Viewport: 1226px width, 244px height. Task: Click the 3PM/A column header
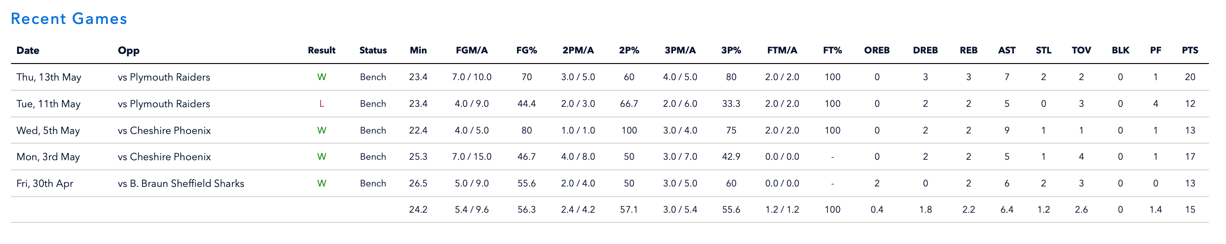pyautogui.click(x=680, y=50)
